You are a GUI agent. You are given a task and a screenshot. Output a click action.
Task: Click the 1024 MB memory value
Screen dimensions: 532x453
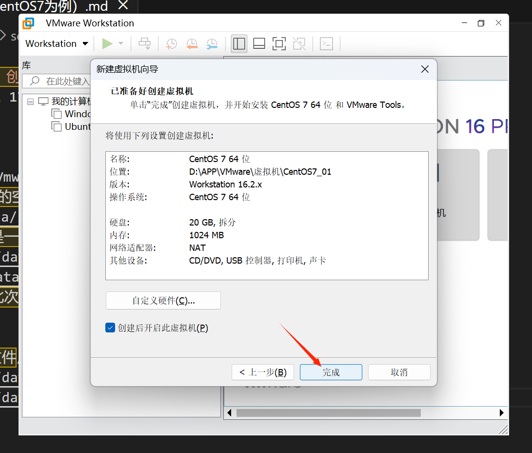tap(207, 235)
